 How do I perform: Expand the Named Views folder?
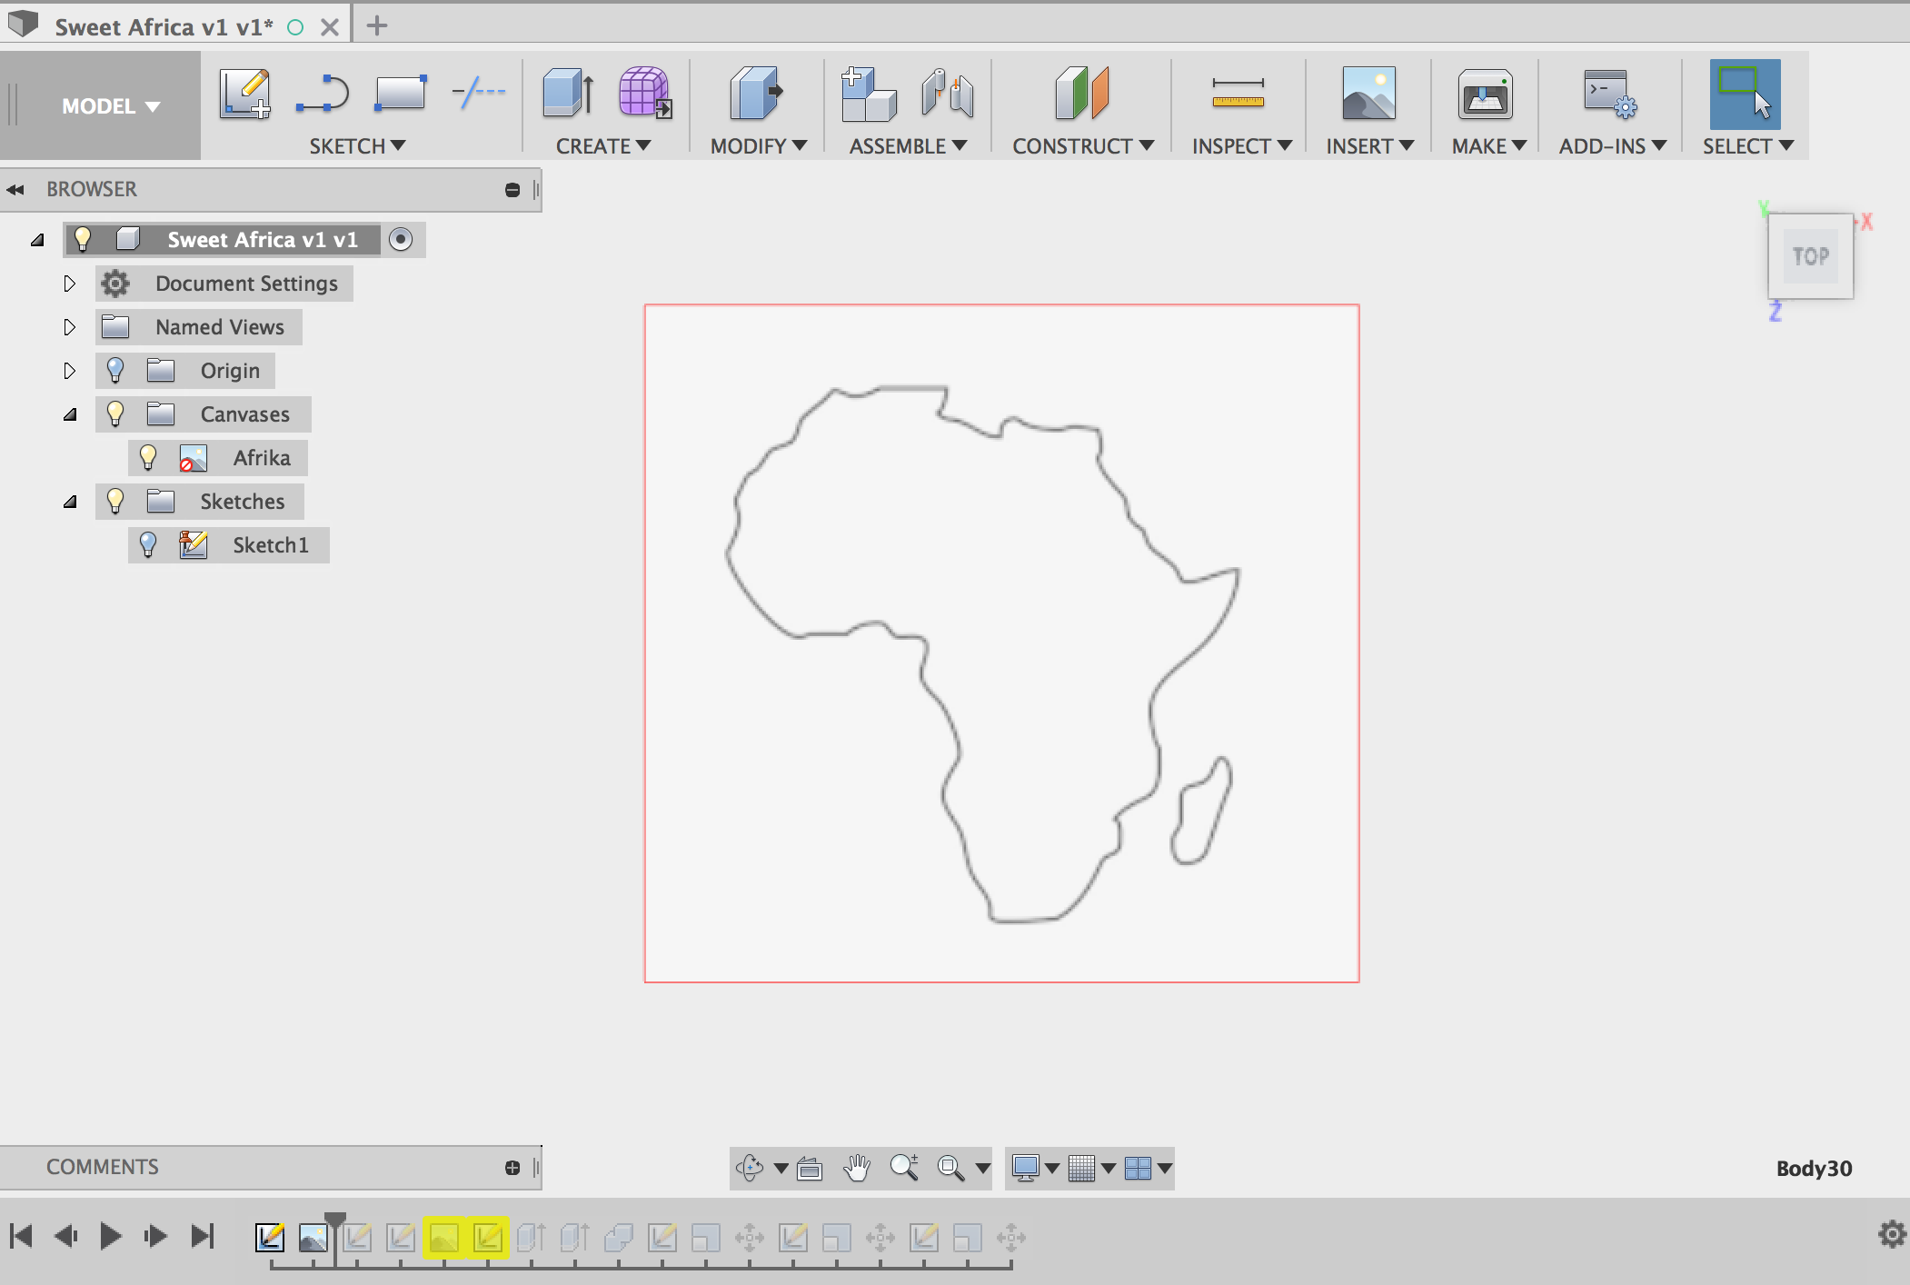coord(69,325)
